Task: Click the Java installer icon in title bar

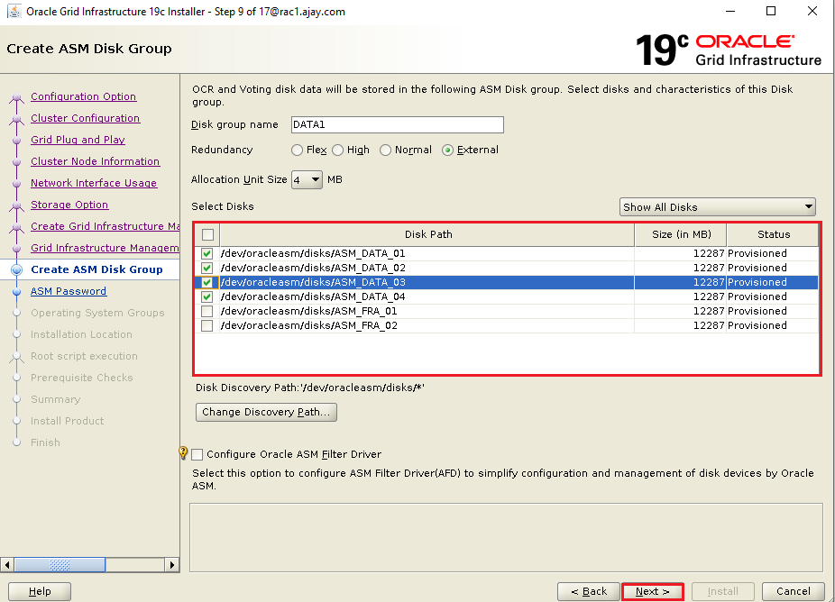Action: 14,11
